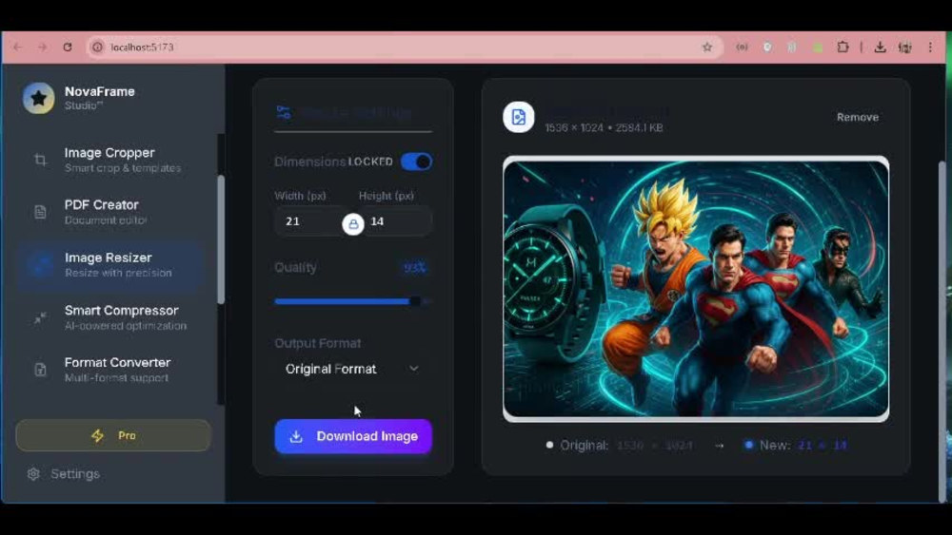Screen dimensions: 952x535
Task: Click the sliders icon in resize panel header
Action: point(284,112)
